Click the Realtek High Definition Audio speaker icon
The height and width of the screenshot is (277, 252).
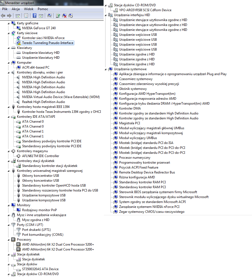tap(18, 102)
